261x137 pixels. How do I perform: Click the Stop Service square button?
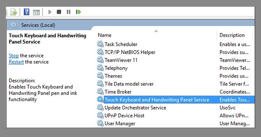(59, 12)
